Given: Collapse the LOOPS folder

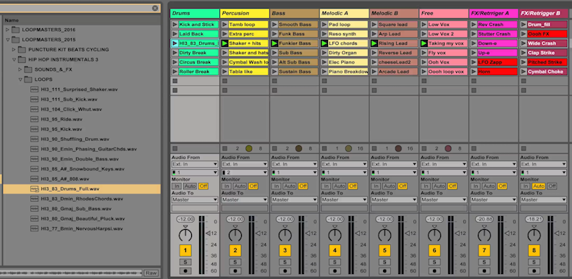Looking at the screenshot, I should coord(20,80).
